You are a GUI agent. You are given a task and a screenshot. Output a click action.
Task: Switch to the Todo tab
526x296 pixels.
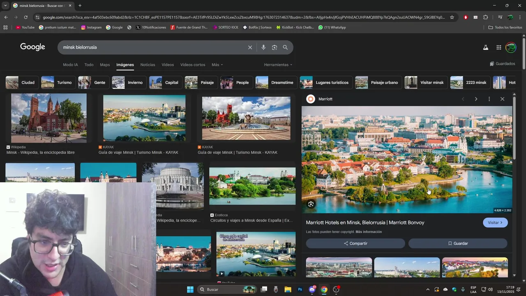(89, 65)
